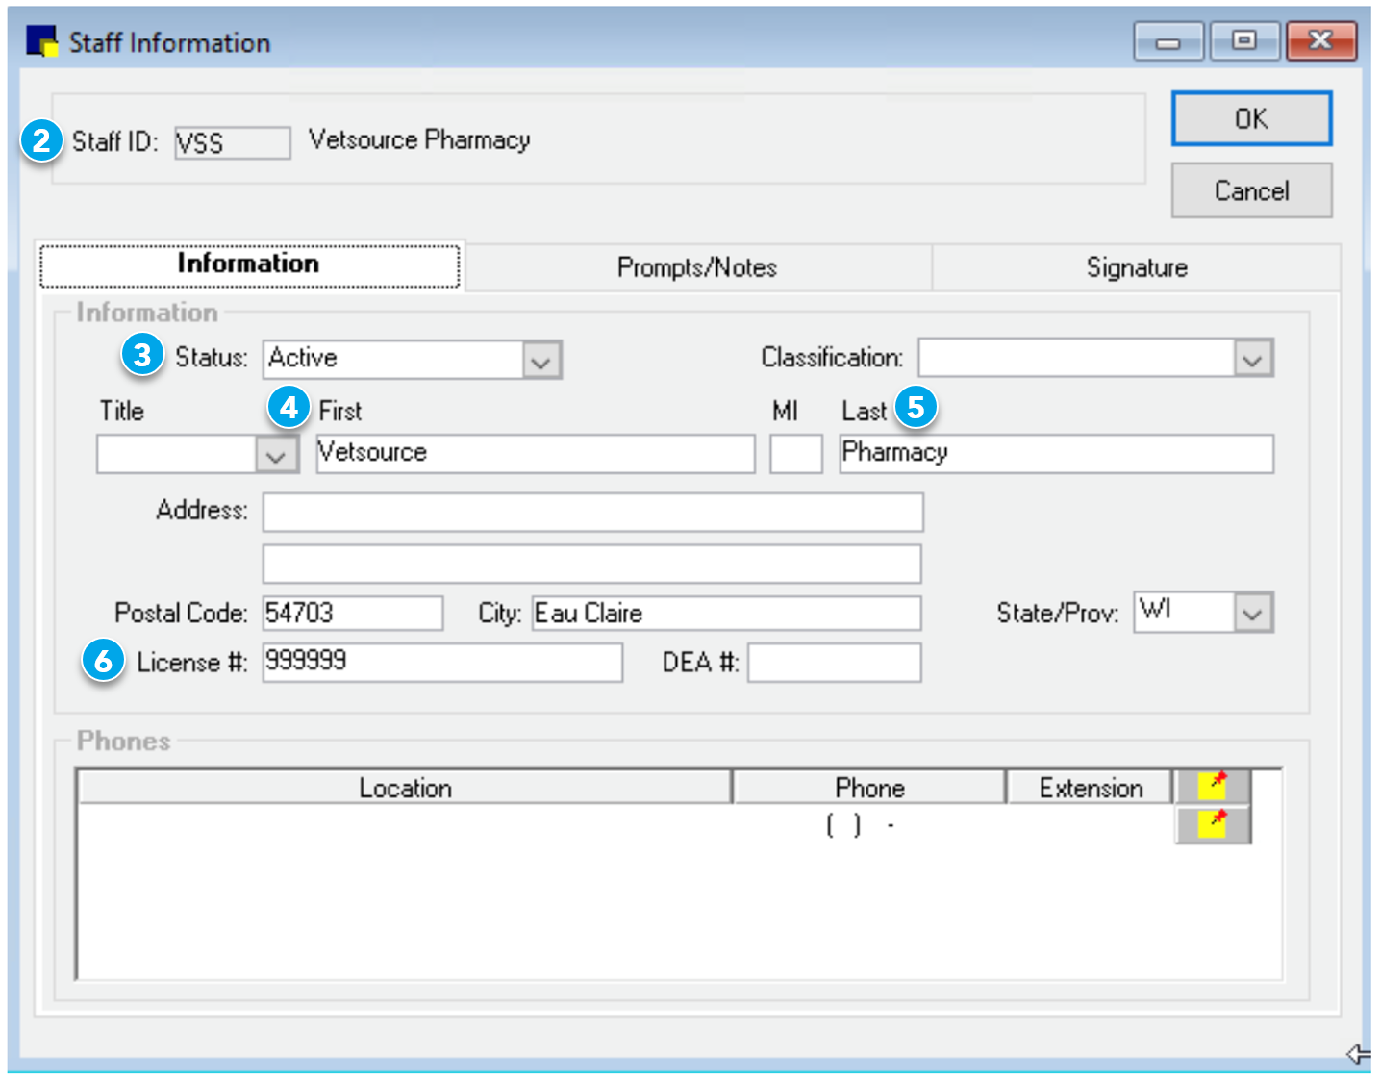Minimize the Staff Information window
Screen dimensions: 1381x1082
[1168, 41]
